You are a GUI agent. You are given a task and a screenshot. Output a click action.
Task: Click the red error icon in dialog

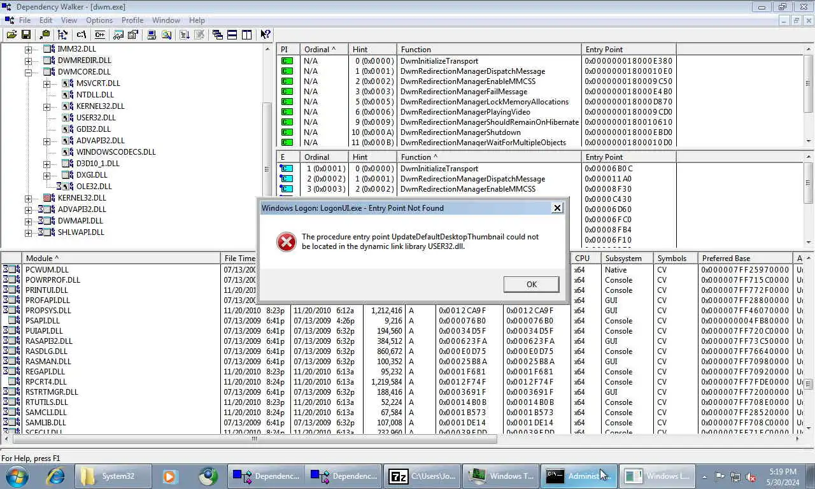tap(287, 241)
